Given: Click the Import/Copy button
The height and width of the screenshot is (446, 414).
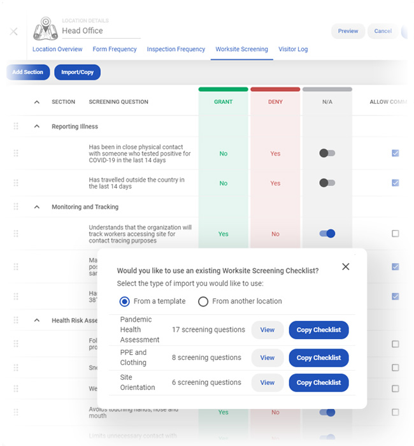Looking at the screenshot, I should [77, 72].
